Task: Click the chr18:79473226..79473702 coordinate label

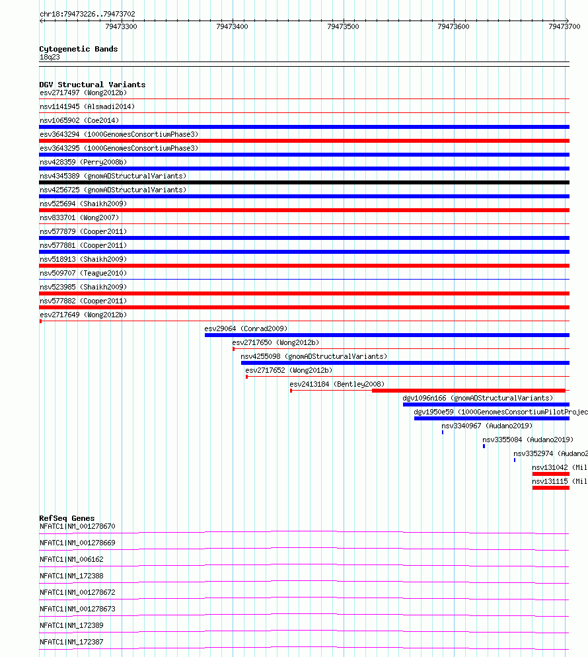Action: (87, 14)
